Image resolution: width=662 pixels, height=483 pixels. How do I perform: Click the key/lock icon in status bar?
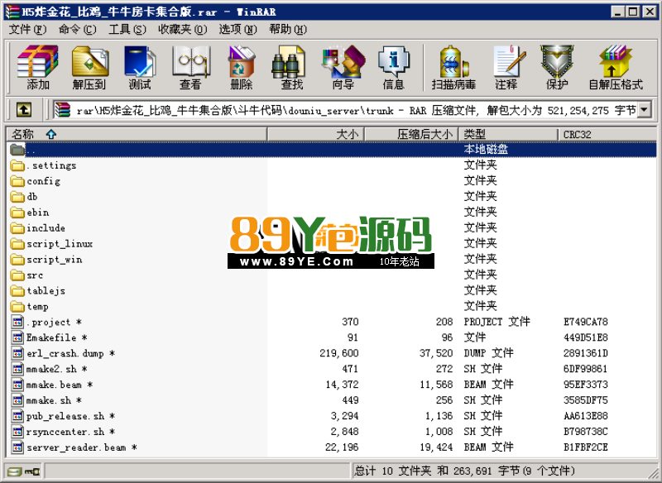32,471
